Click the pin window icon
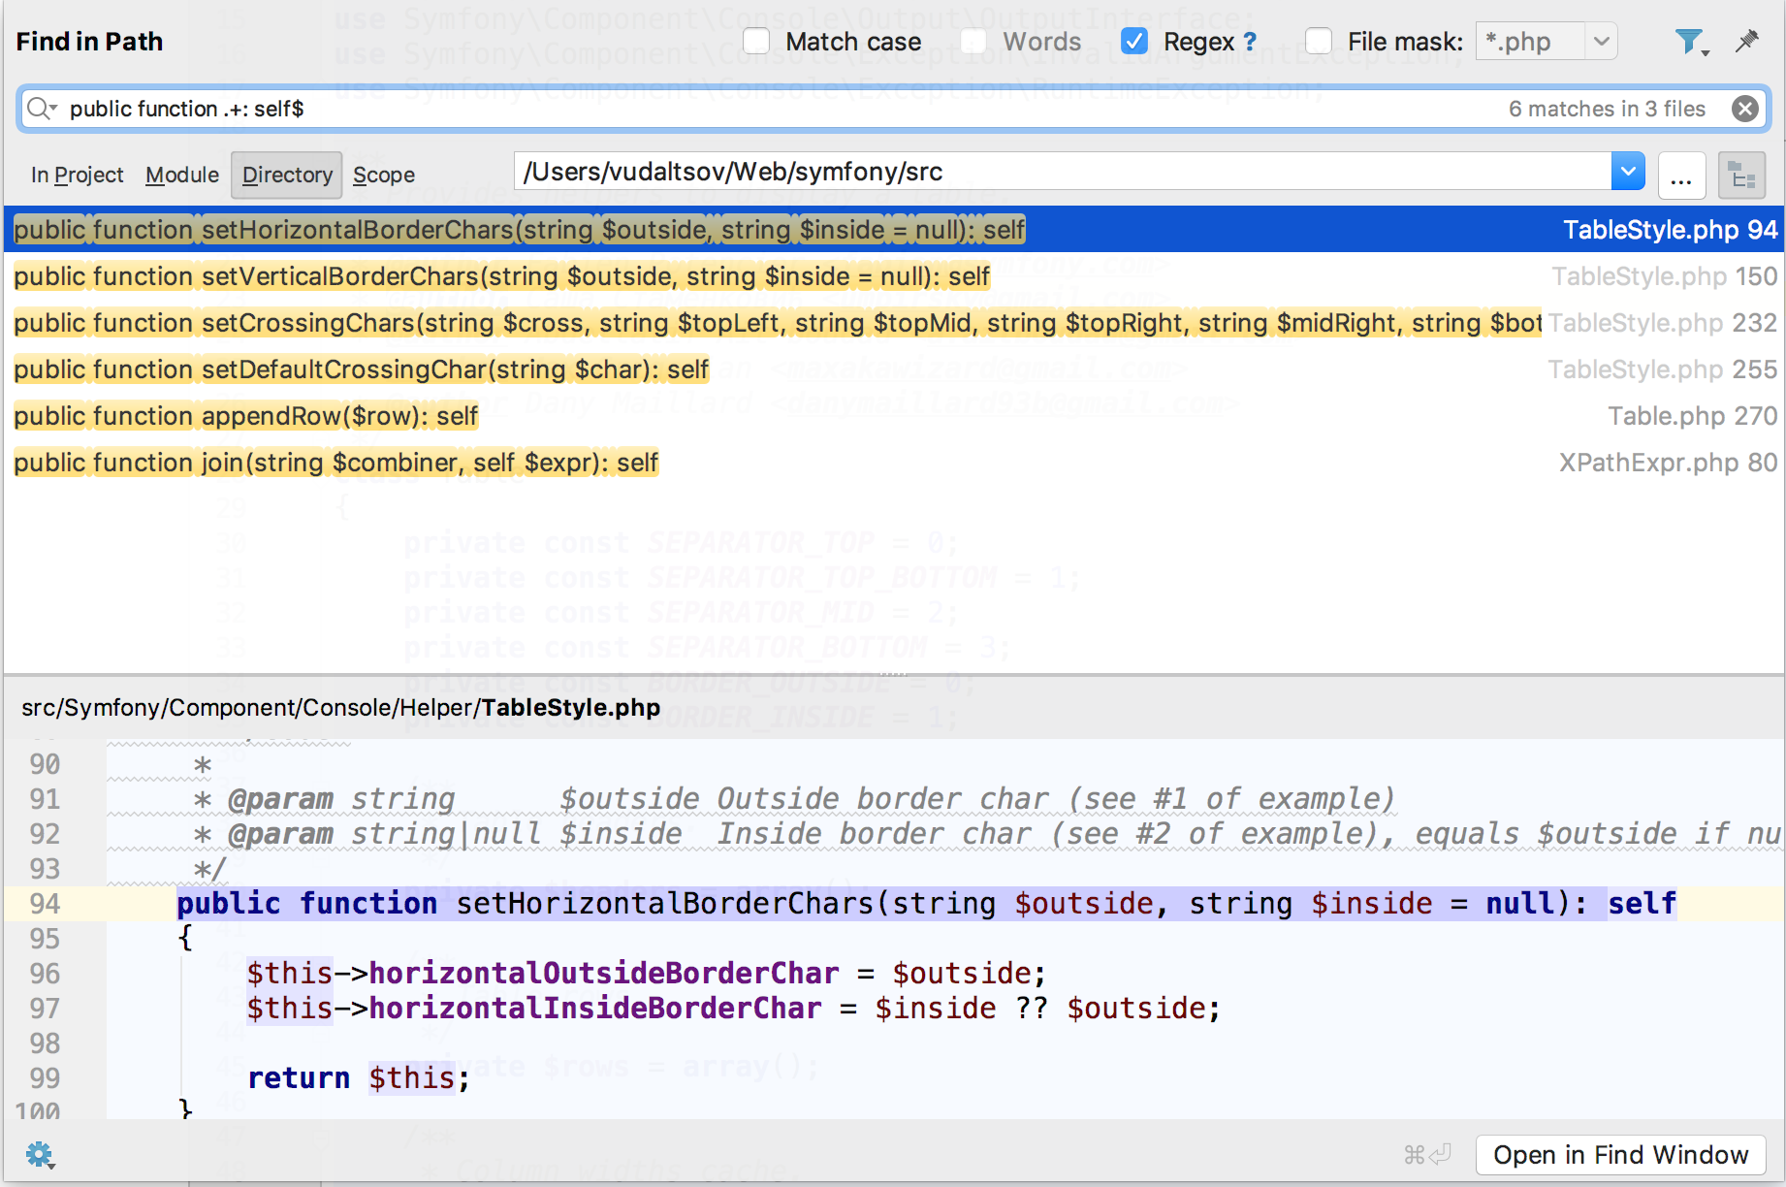The width and height of the screenshot is (1786, 1187). pyautogui.click(x=1746, y=41)
